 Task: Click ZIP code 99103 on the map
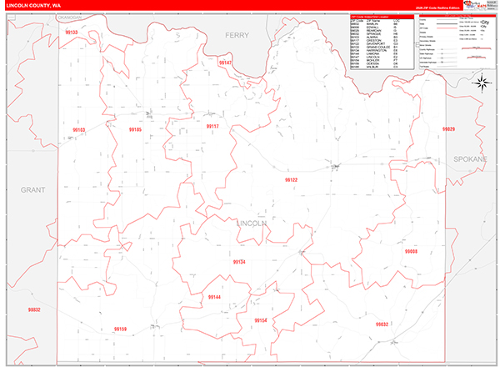[x=79, y=130]
